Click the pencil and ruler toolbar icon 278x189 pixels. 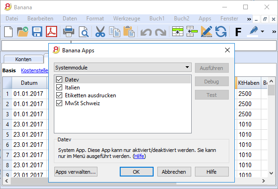pyautogui.click(x=207, y=31)
